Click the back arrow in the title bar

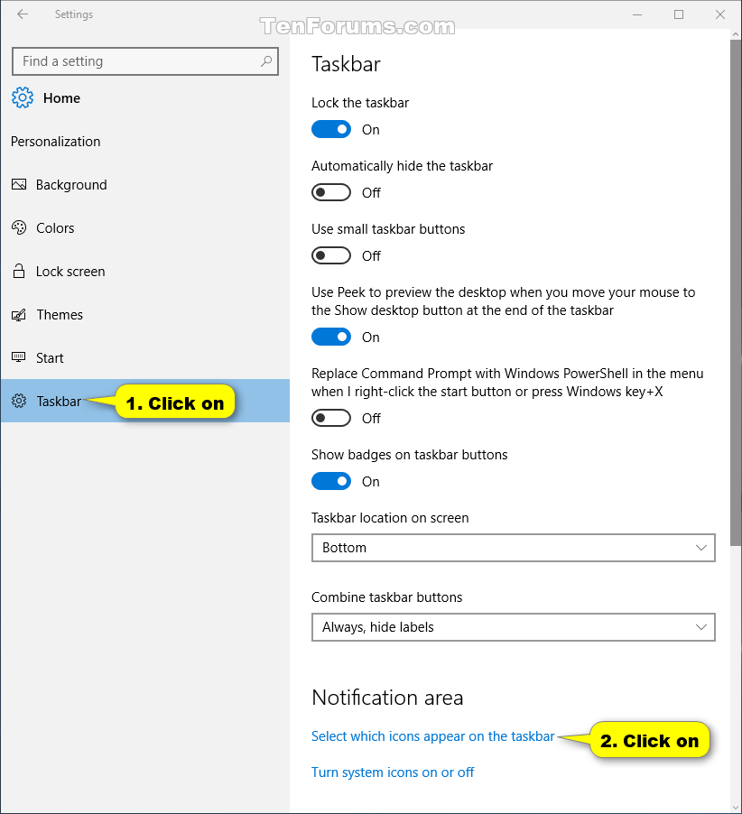[23, 14]
